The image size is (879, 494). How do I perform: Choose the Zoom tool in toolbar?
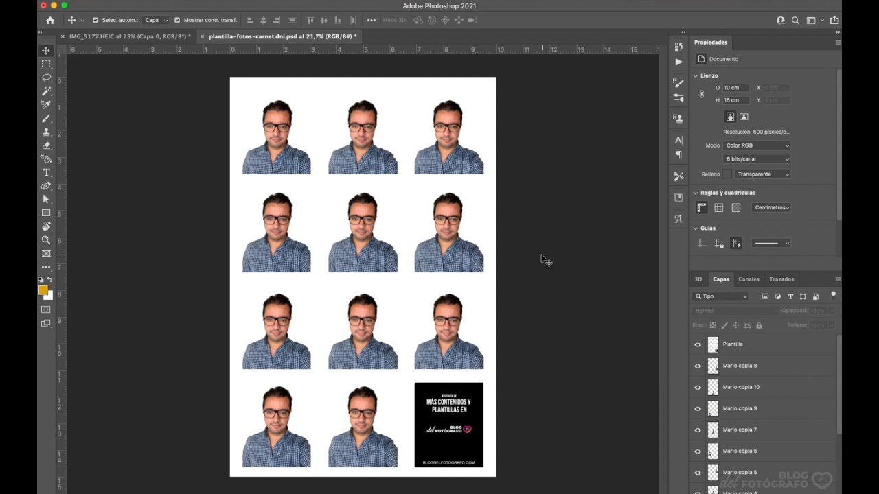pos(46,240)
